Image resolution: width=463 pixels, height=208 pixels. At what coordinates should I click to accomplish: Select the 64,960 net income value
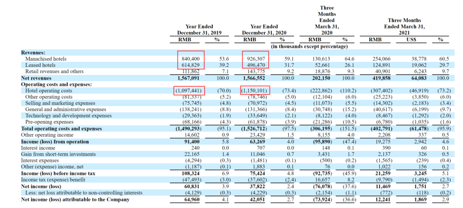coord(192,199)
